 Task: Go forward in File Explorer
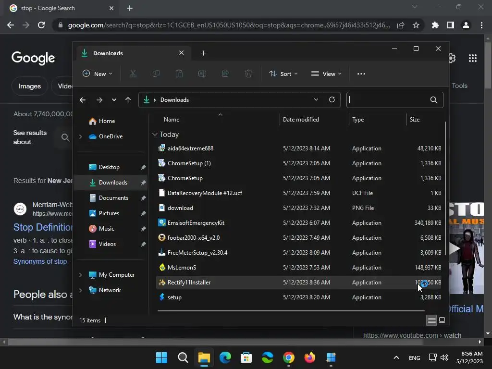point(99,100)
